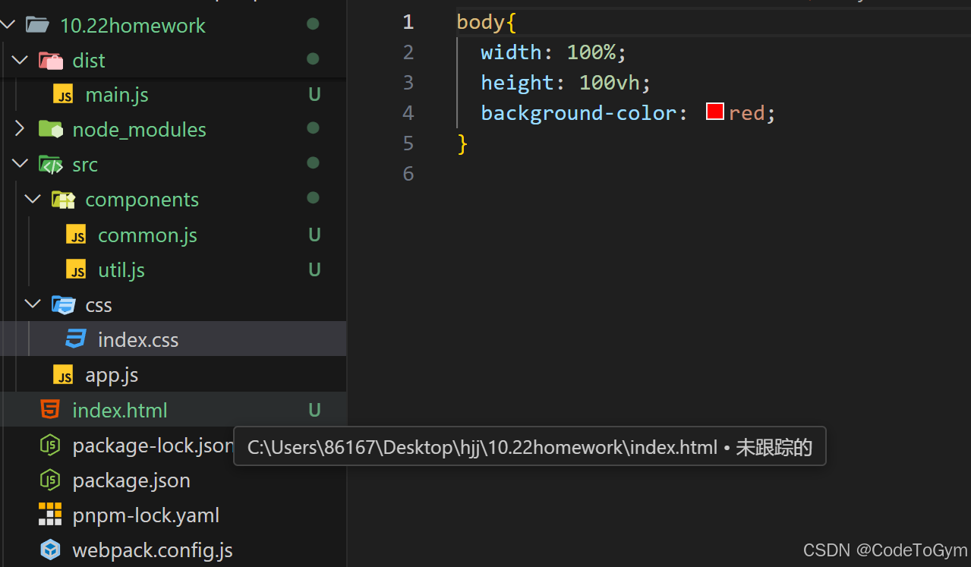The height and width of the screenshot is (567, 971).
Task: Click the '100%' value on line 2
Action: pos(591,52)
